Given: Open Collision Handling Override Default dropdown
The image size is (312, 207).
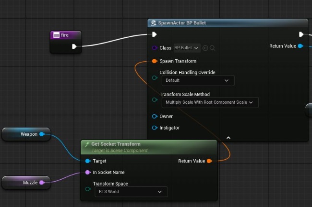Looking at the screenshot, I should [198, 80].
